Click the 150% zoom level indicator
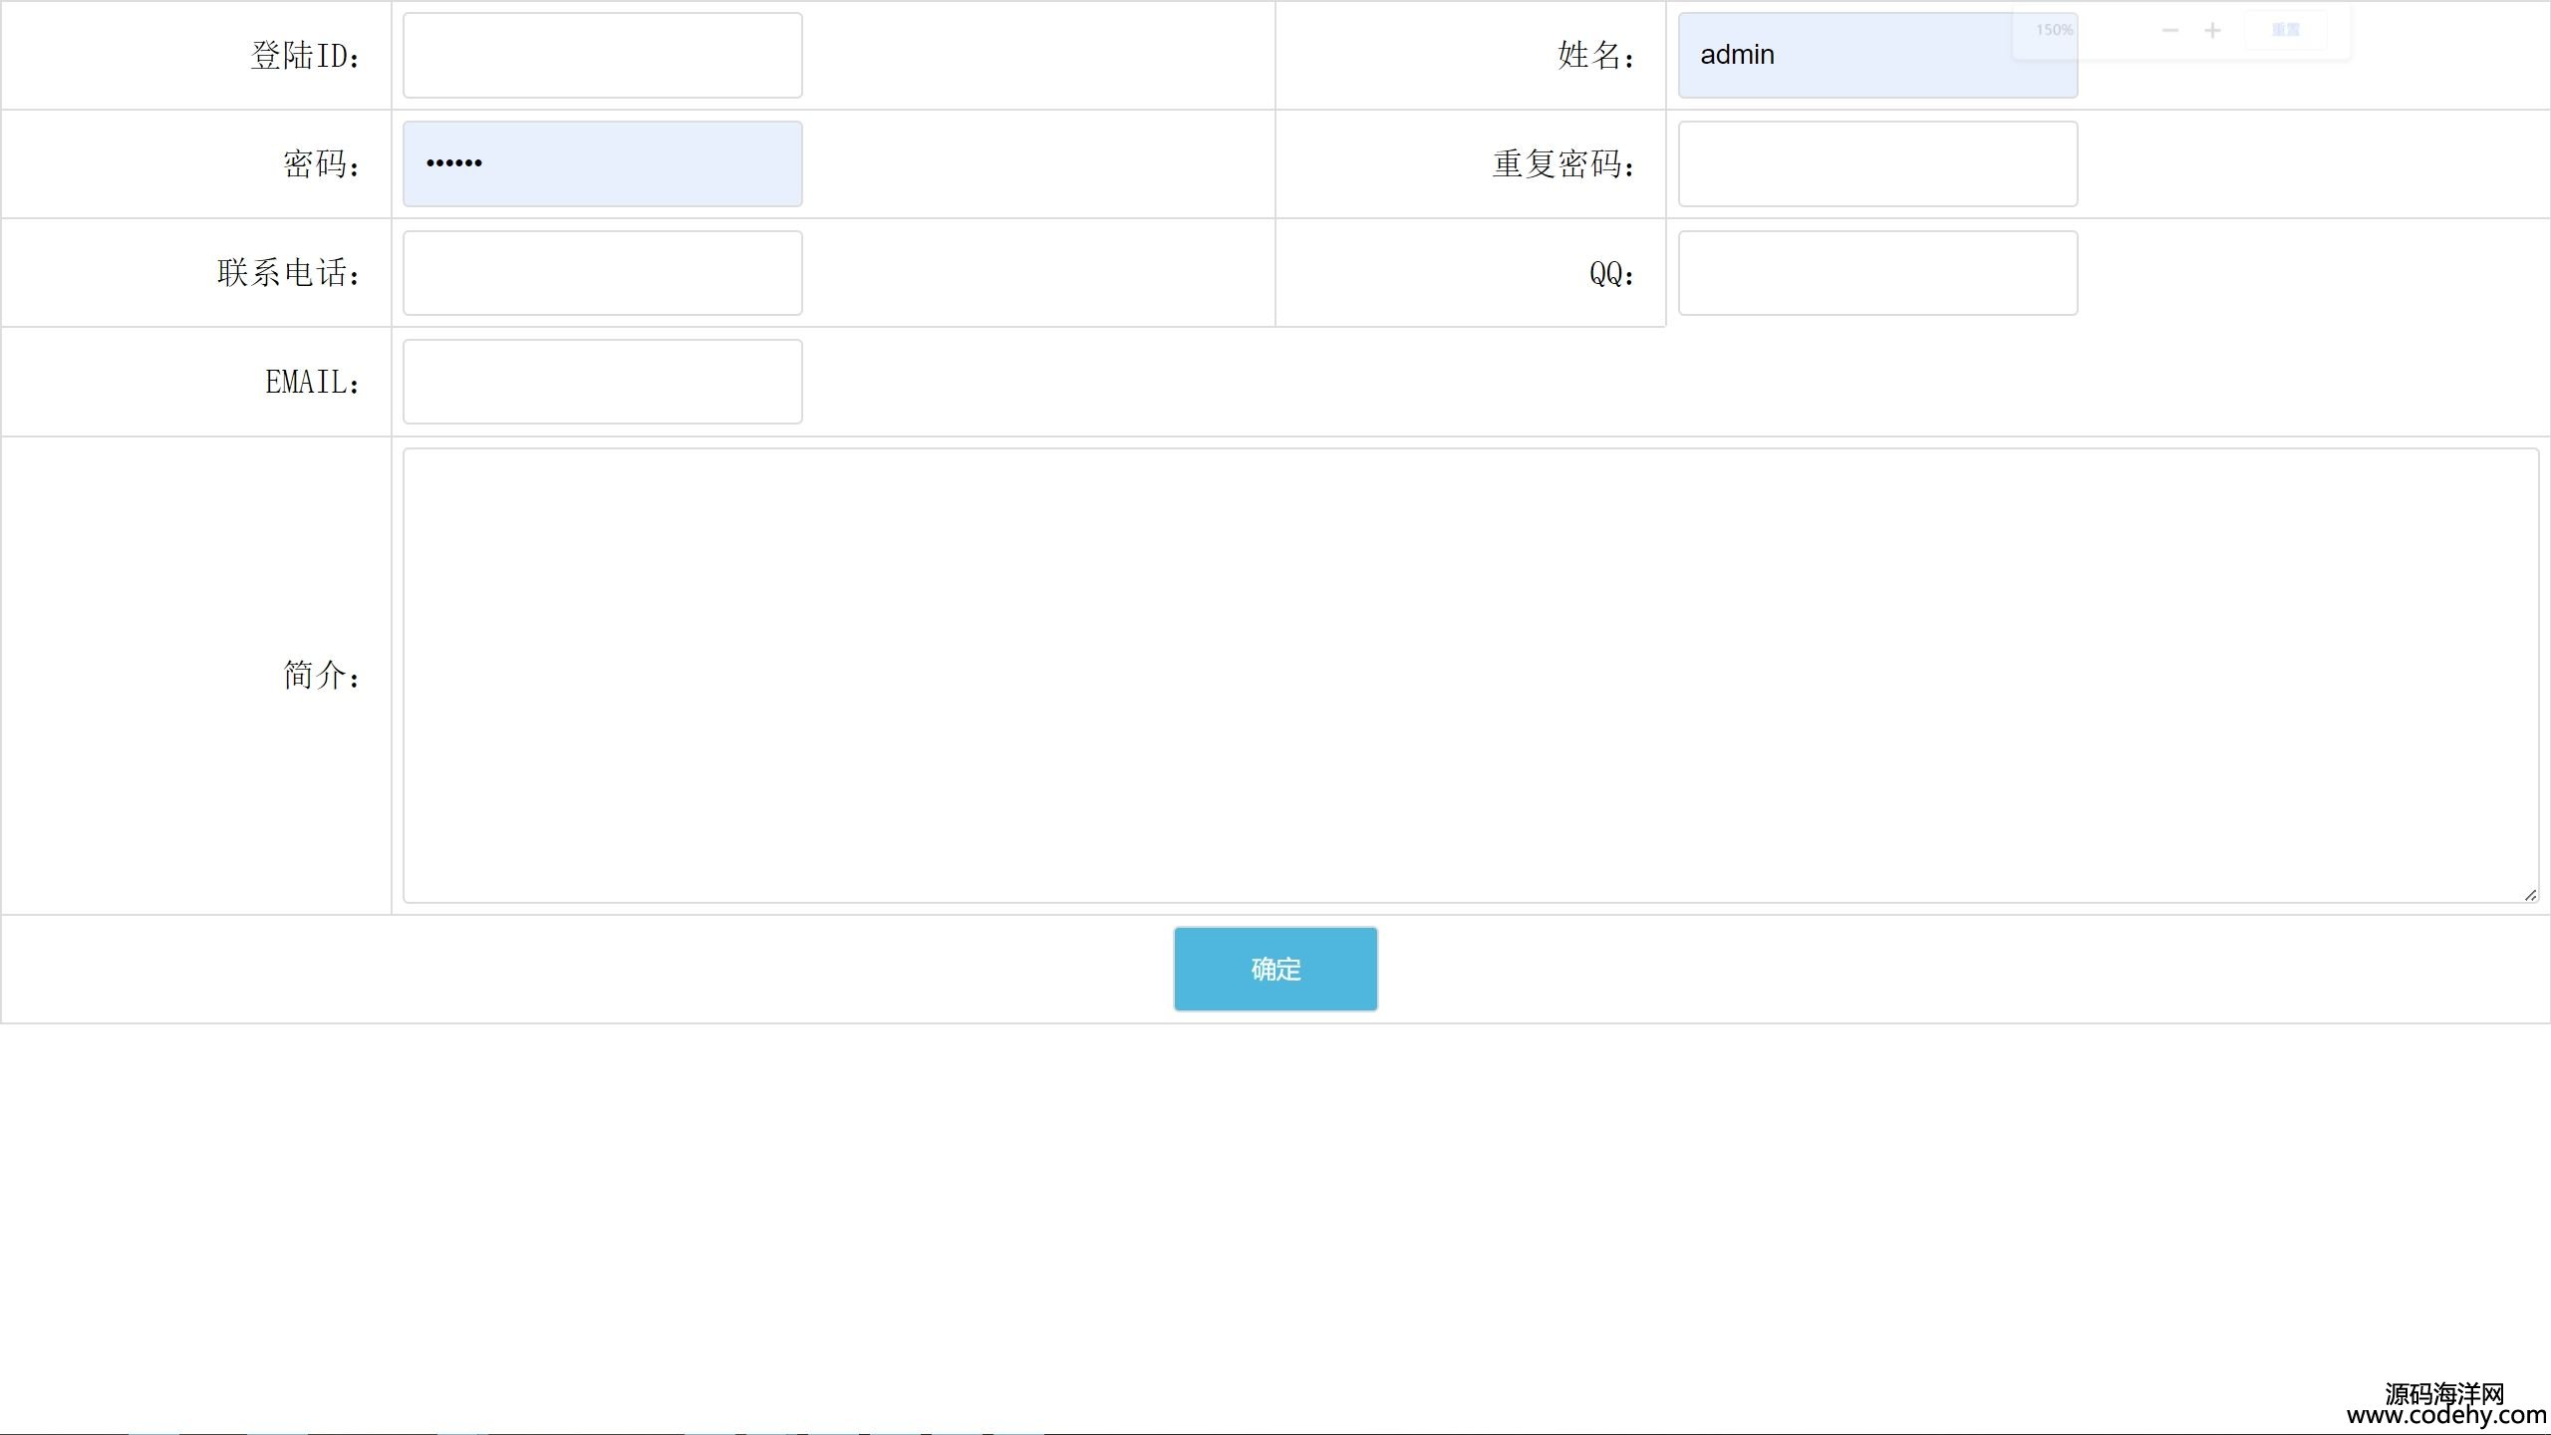Viewport: 2551px width, 1435px height. pyautogui.click(x=2054, y=31)
